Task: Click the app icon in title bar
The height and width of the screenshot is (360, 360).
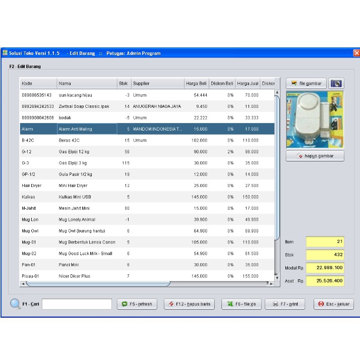Action: 5,53
